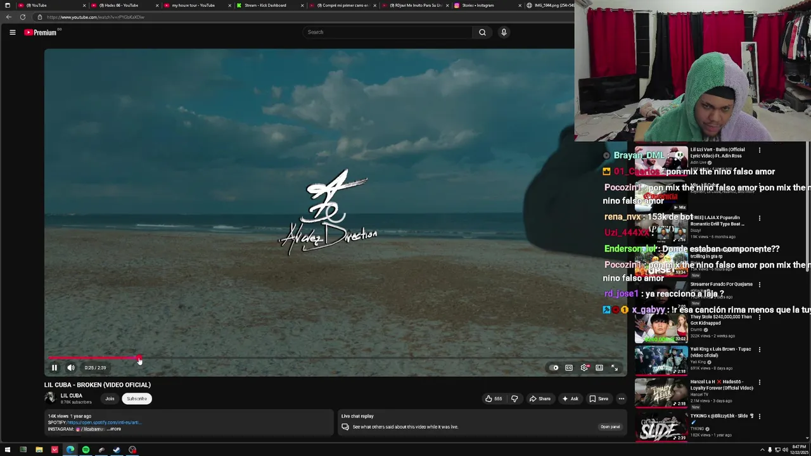Open options for TYKING Slide video
Viewport: 811px width, 456px height.
[x=760, y=416]
